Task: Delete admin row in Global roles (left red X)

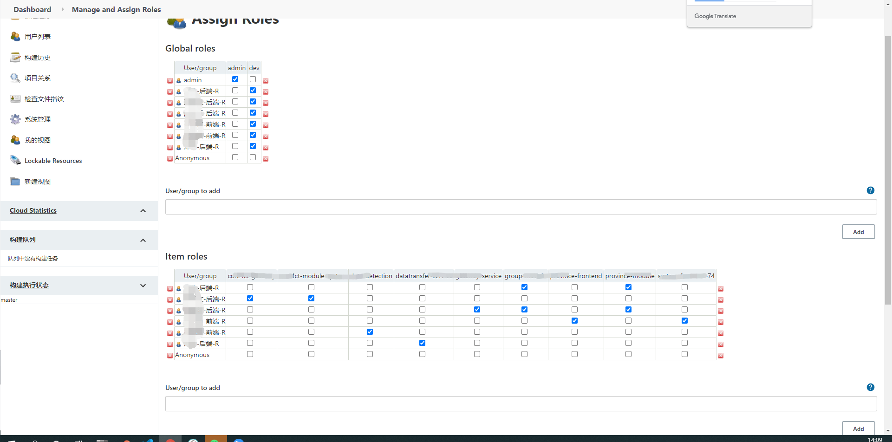Action: click(170, 81)
